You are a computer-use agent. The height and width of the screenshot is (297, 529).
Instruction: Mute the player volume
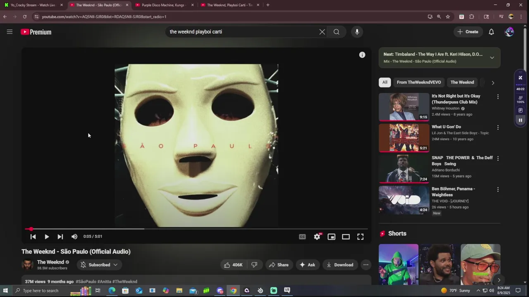coord(74,236)
